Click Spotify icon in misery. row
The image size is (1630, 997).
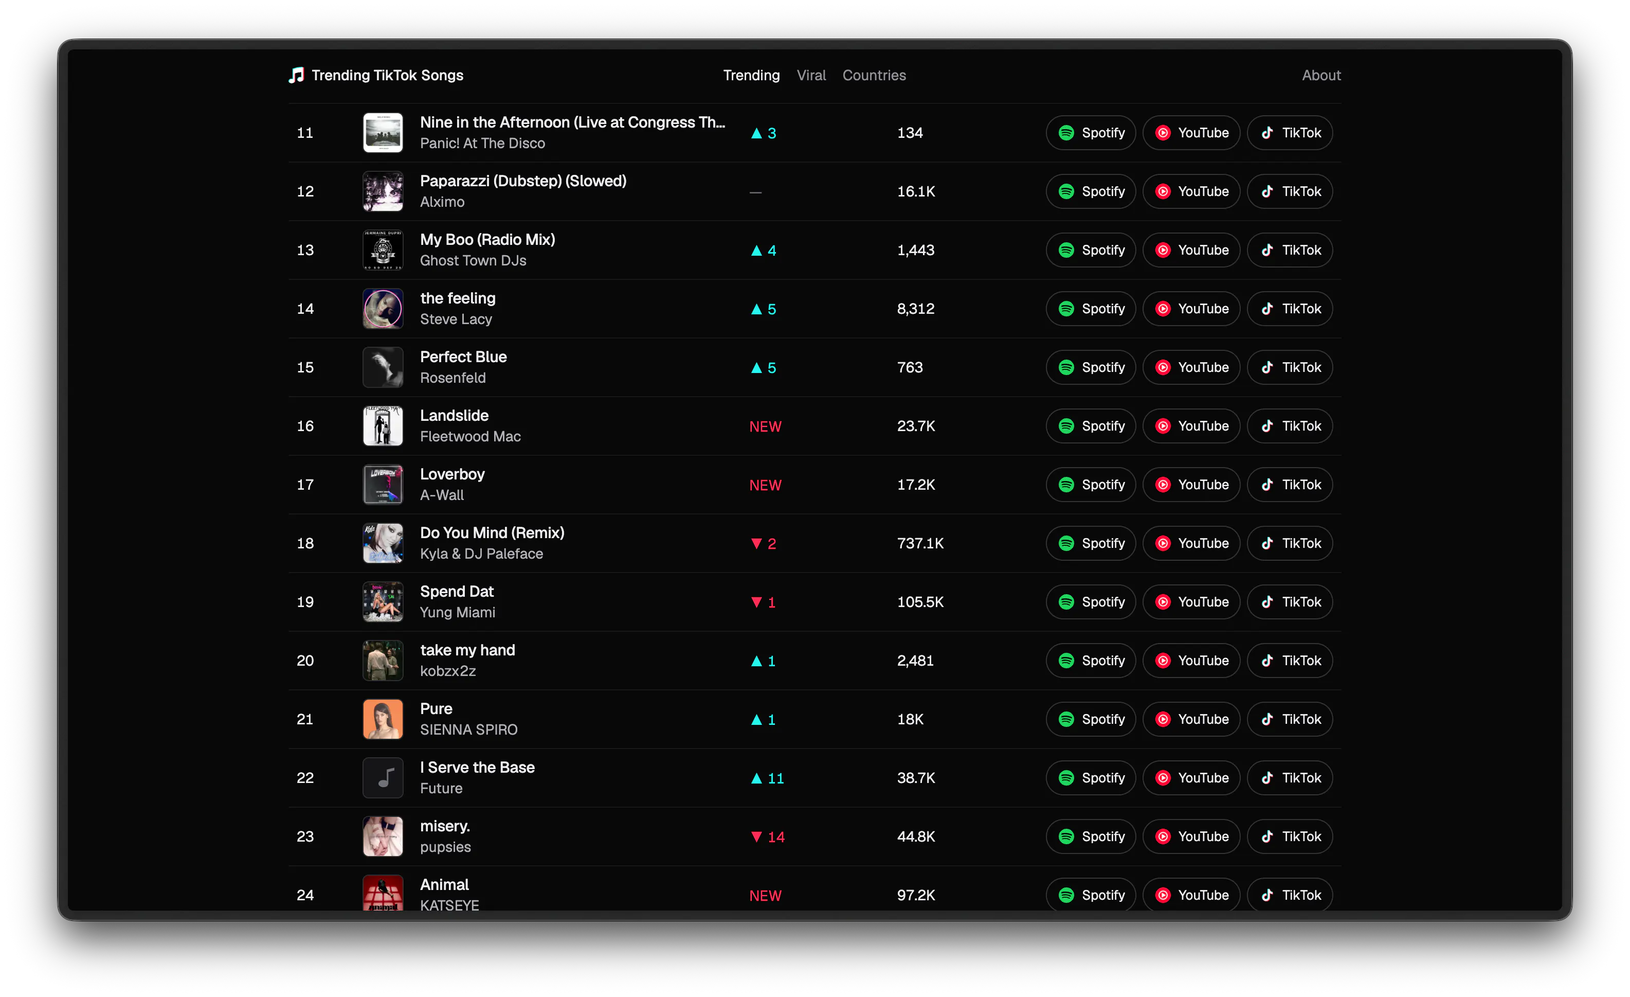1066,837
